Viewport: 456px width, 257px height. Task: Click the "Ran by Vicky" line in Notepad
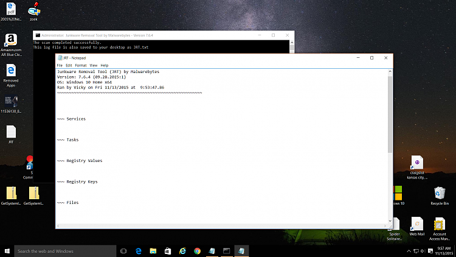111,88
